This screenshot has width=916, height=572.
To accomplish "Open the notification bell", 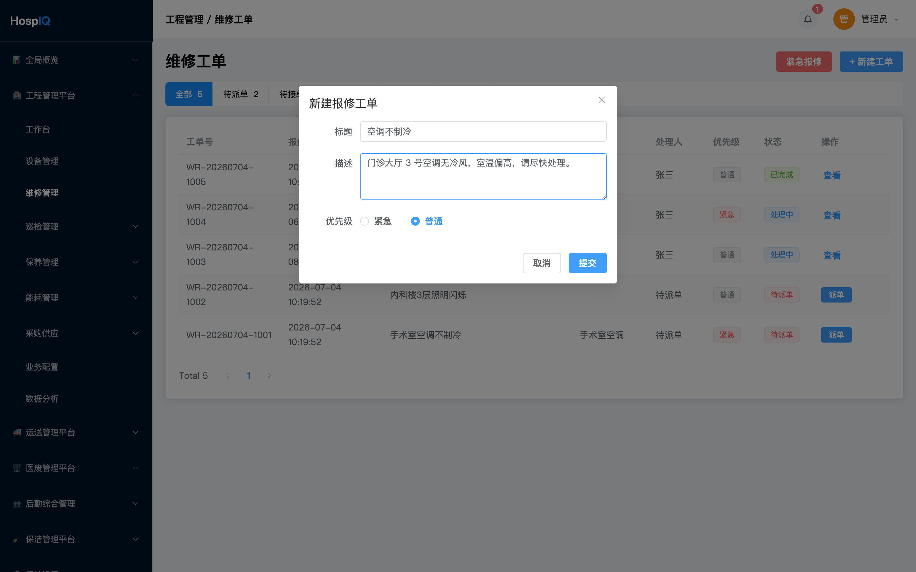I will tap(807, 19).
